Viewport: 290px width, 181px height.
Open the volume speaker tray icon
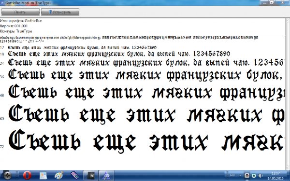(261, 176)
